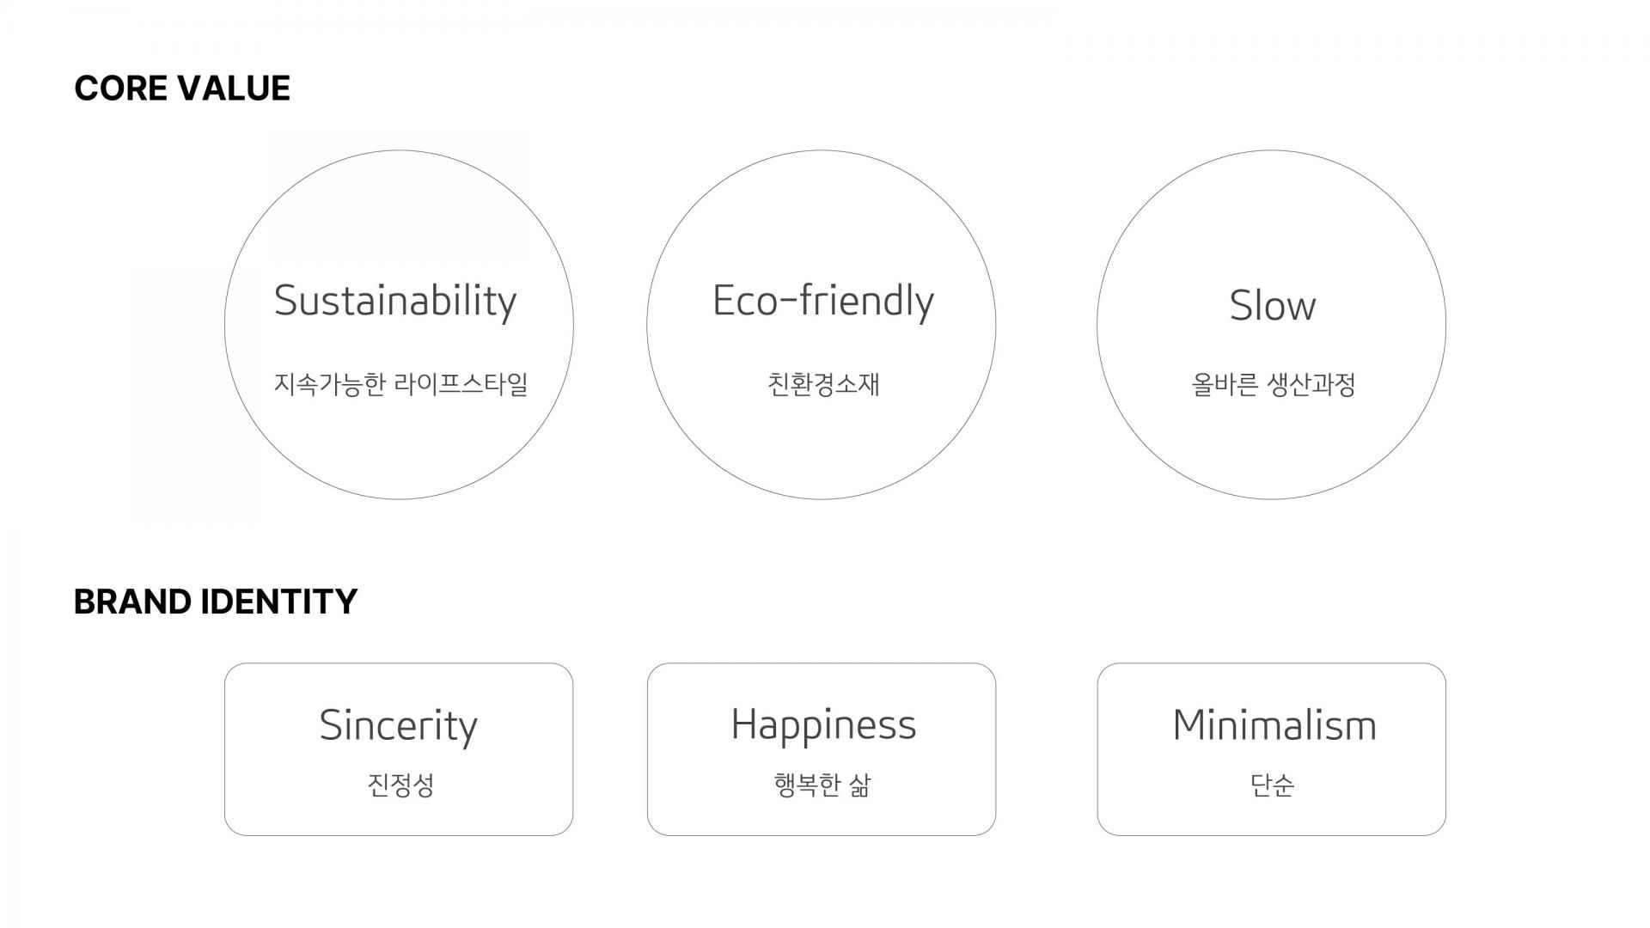Click the word Slow

coord(1272,305)
